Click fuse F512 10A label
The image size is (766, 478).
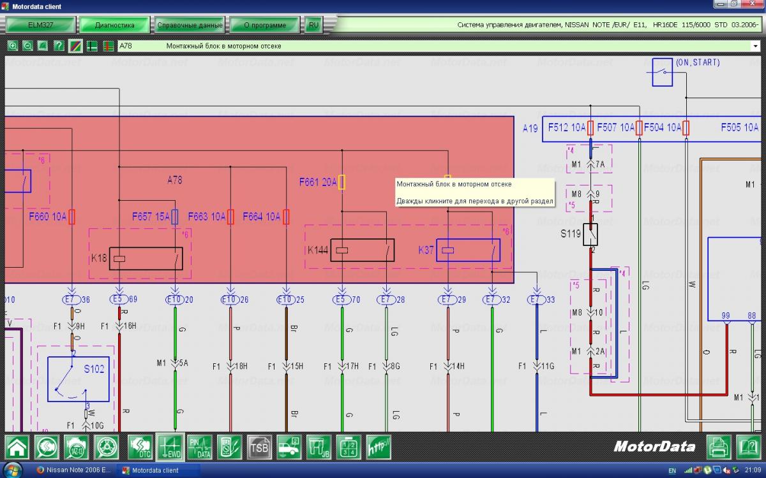[x=566, y=127]
